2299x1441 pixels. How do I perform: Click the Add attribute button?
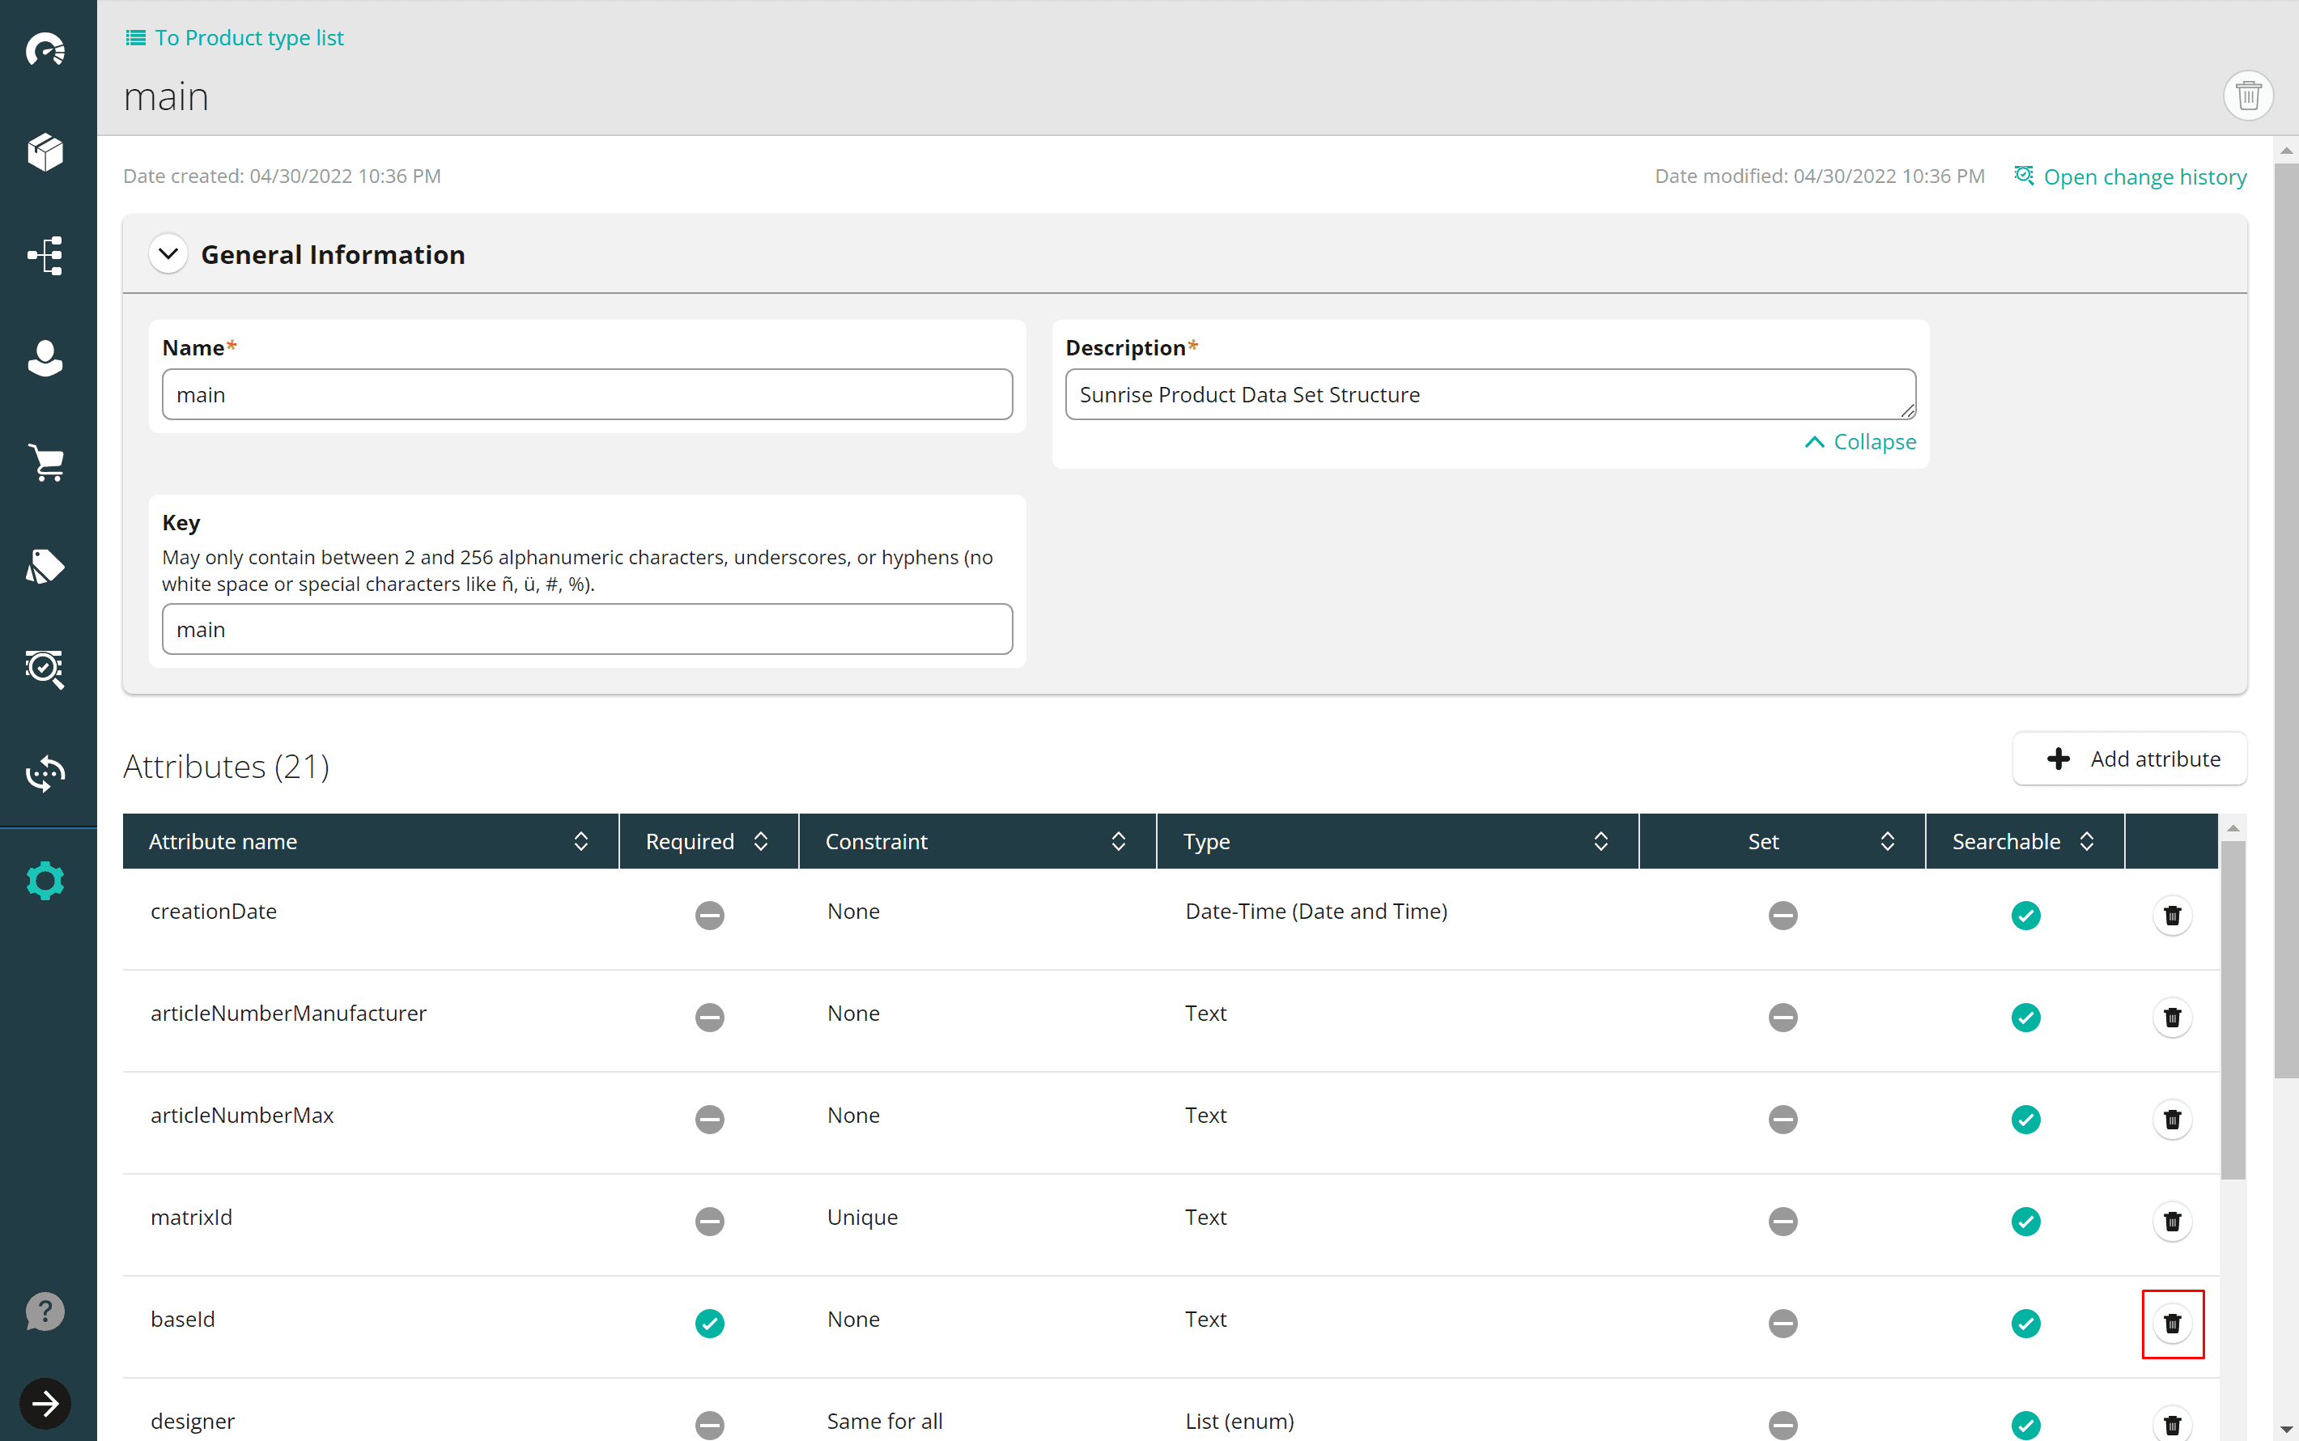point(2130,759)
